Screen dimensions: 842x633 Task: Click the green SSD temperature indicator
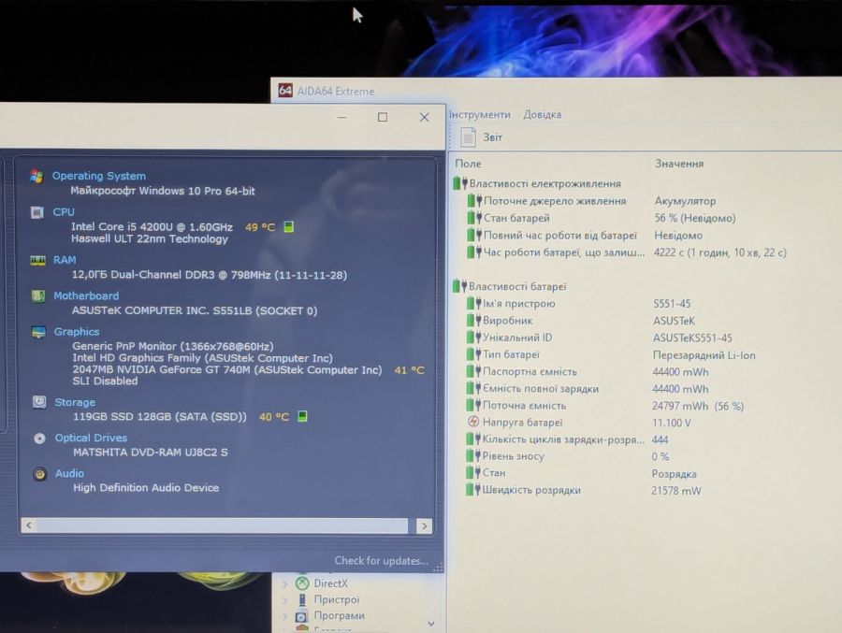tap(302, 416)
